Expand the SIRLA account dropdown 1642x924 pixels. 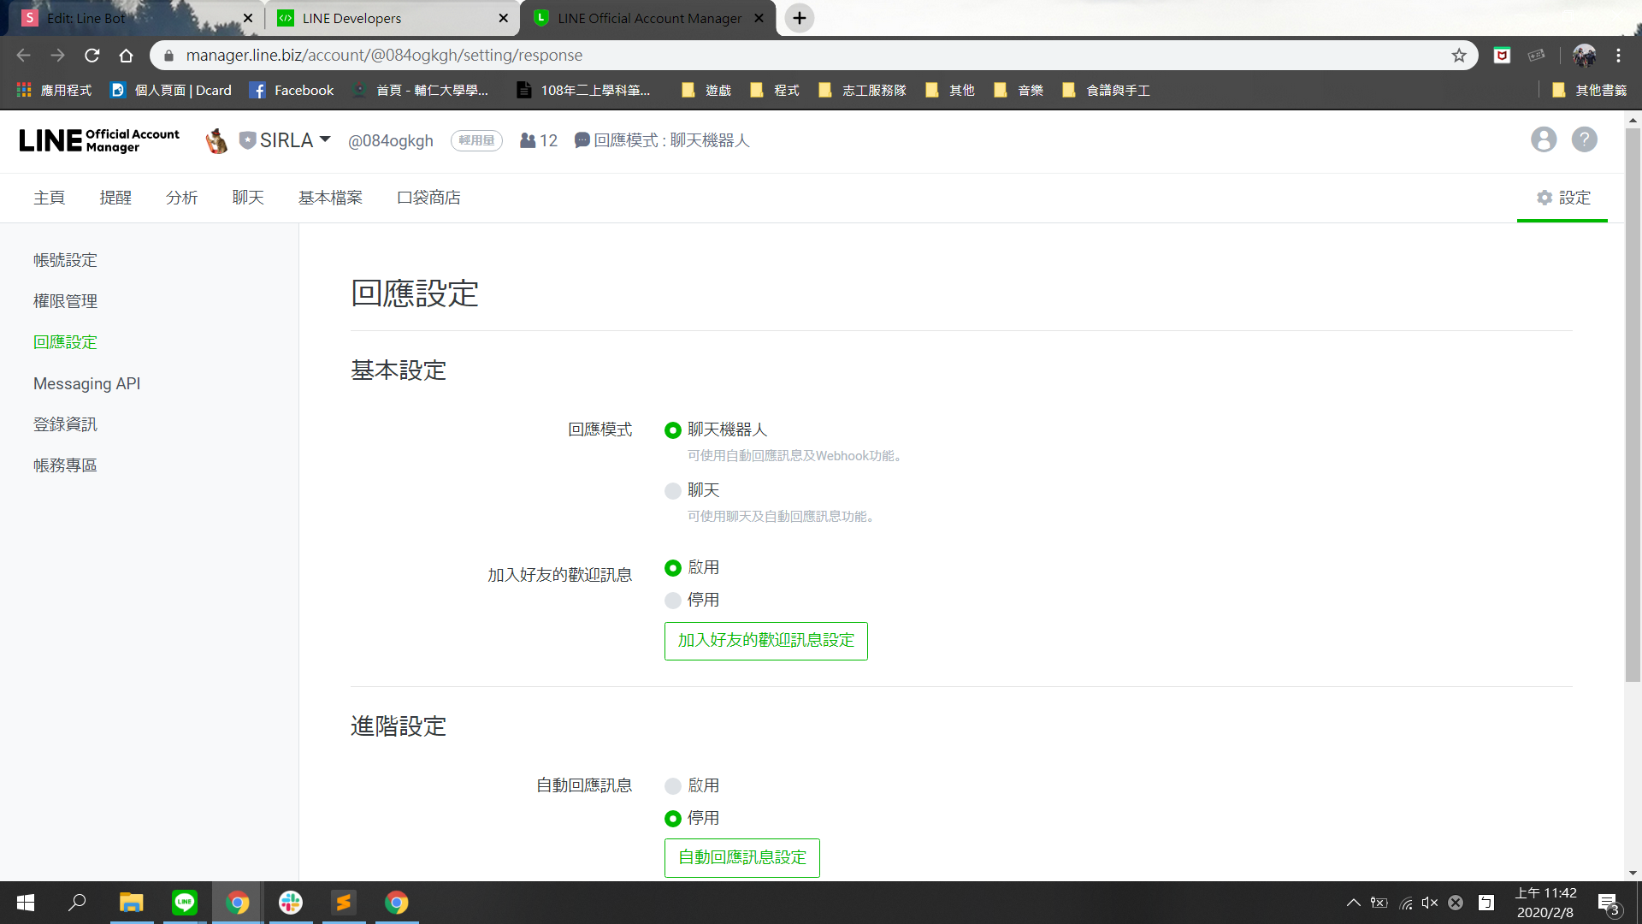(325, 139)
